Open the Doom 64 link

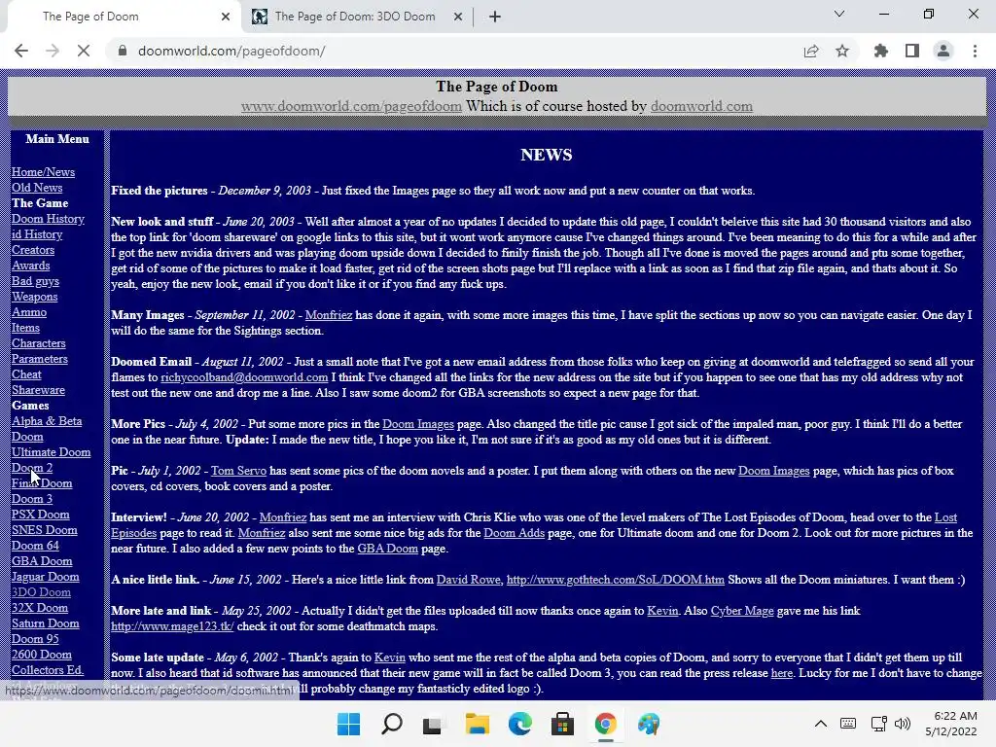click(x=36, y=546)
